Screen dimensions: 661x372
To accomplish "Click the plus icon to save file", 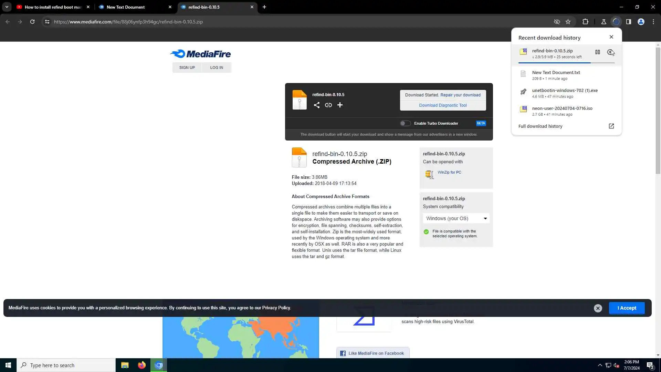I will [x=340, y=105].
